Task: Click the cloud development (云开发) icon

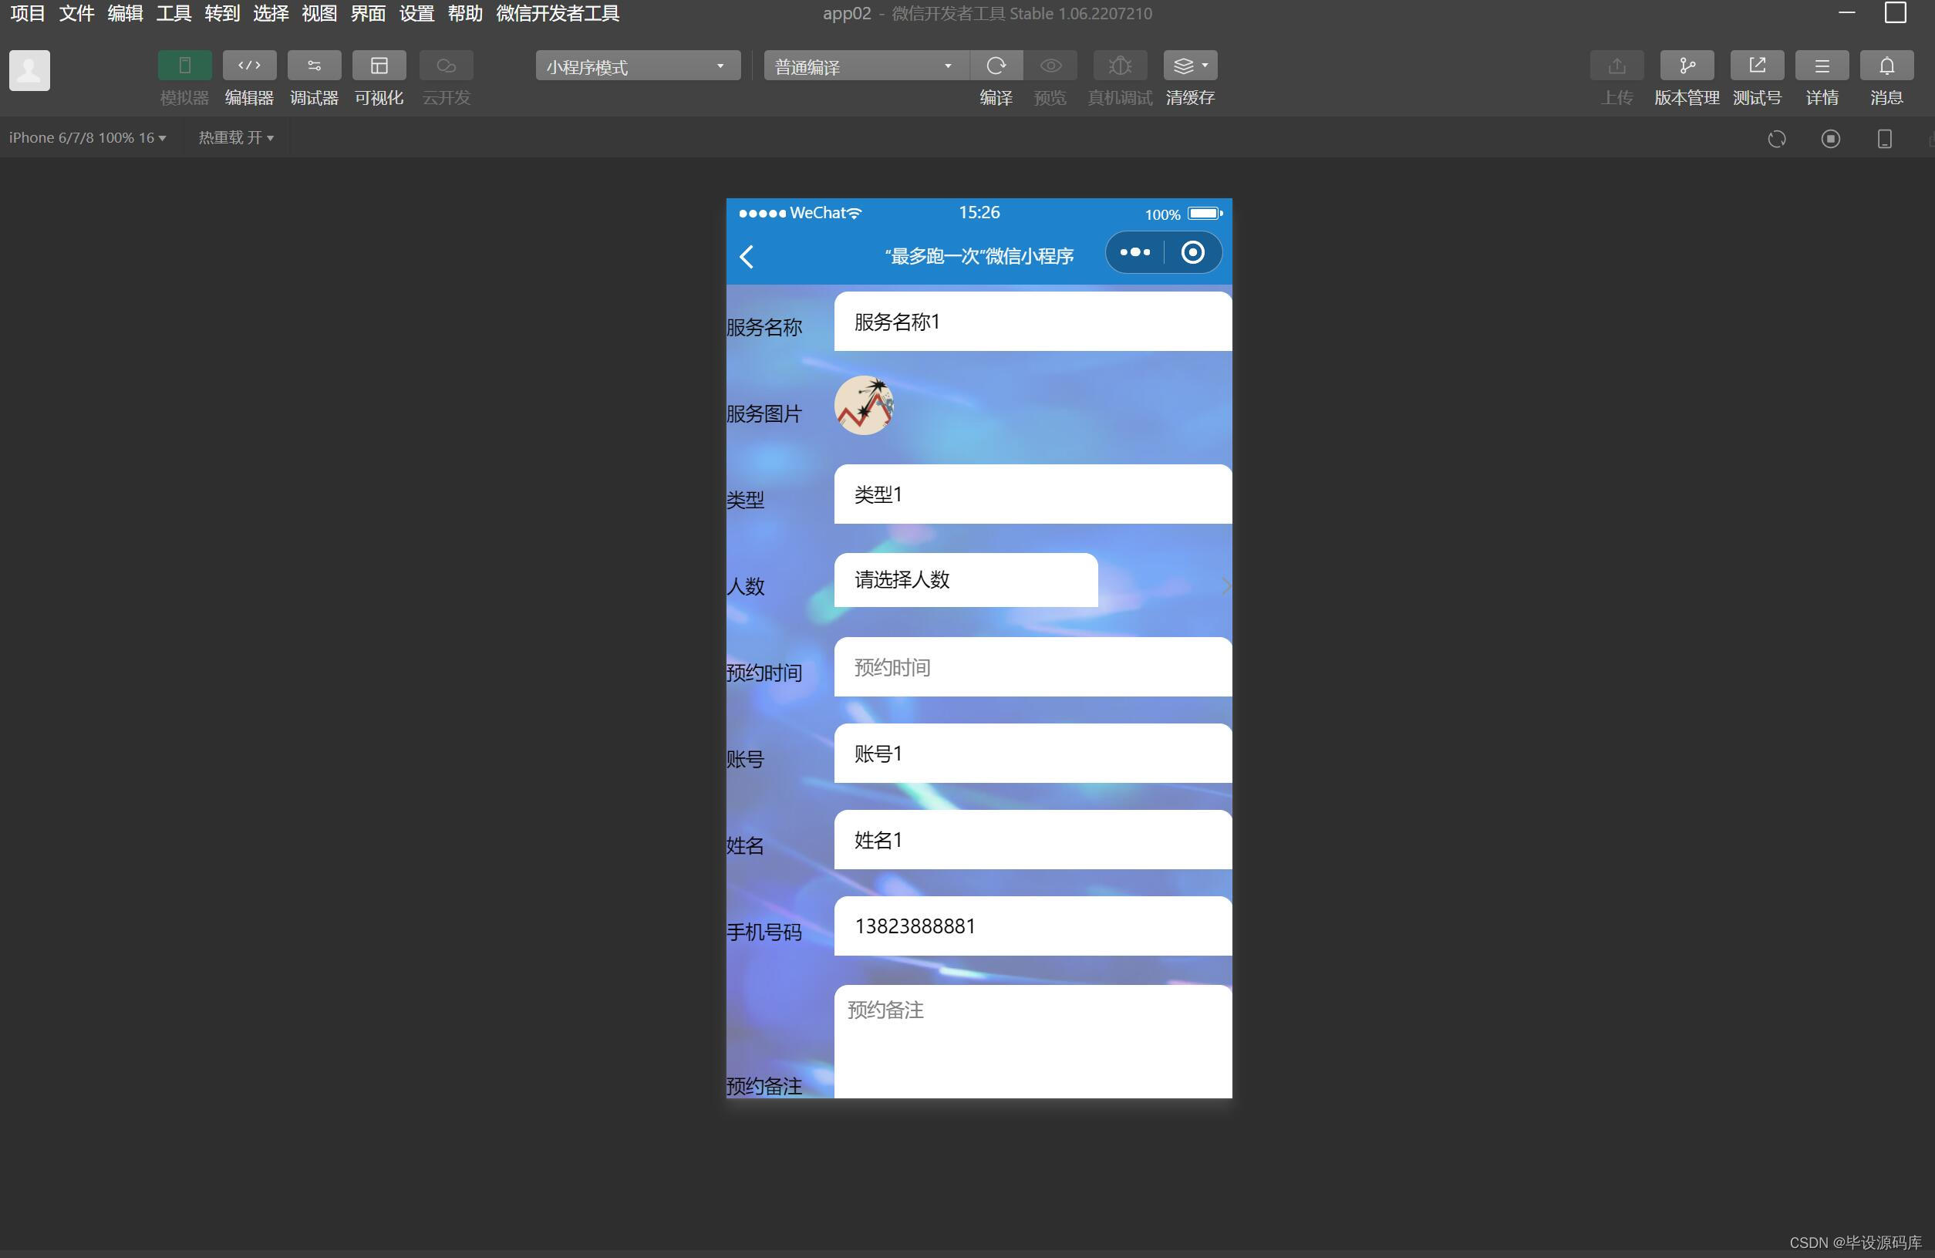Action: [447, 66]
